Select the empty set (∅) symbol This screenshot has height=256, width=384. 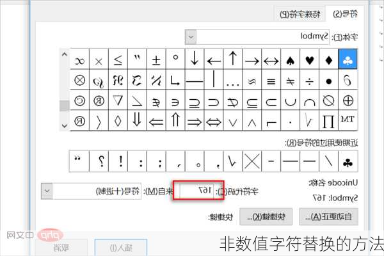(329, 100)
